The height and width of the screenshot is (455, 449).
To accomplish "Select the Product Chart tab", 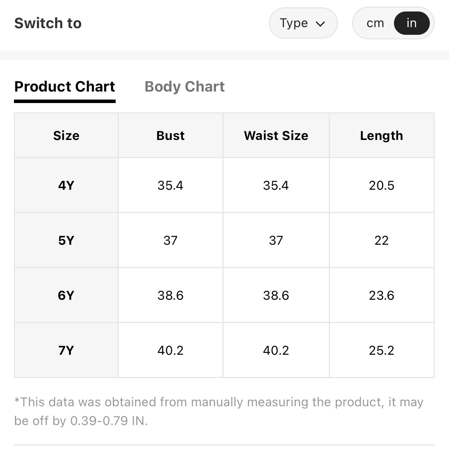I will (x=65, y=87).
